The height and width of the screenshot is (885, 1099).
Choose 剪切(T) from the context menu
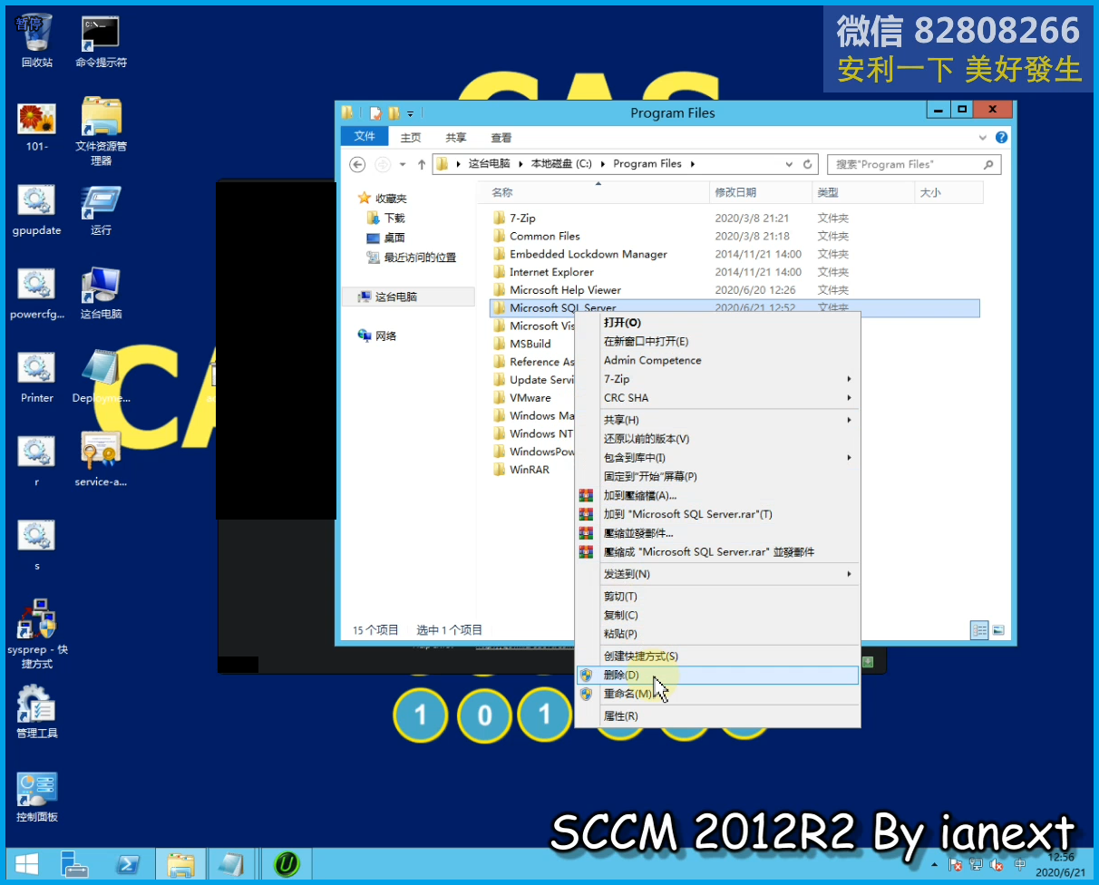point(717,597)
